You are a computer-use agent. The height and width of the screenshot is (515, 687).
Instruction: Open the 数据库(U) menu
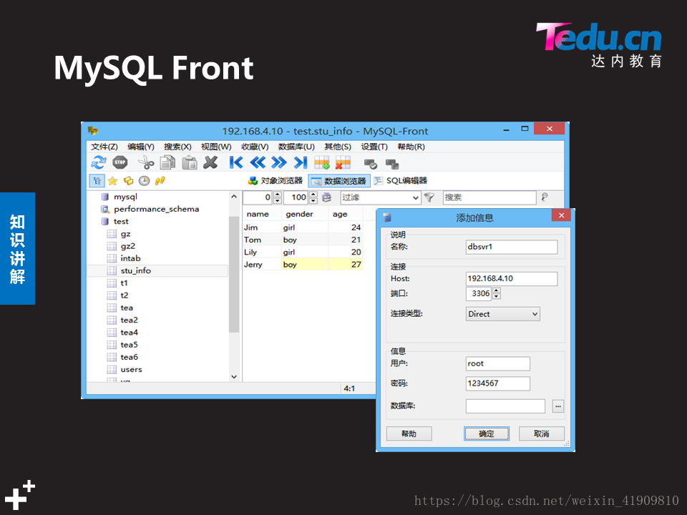pos(296,147)
